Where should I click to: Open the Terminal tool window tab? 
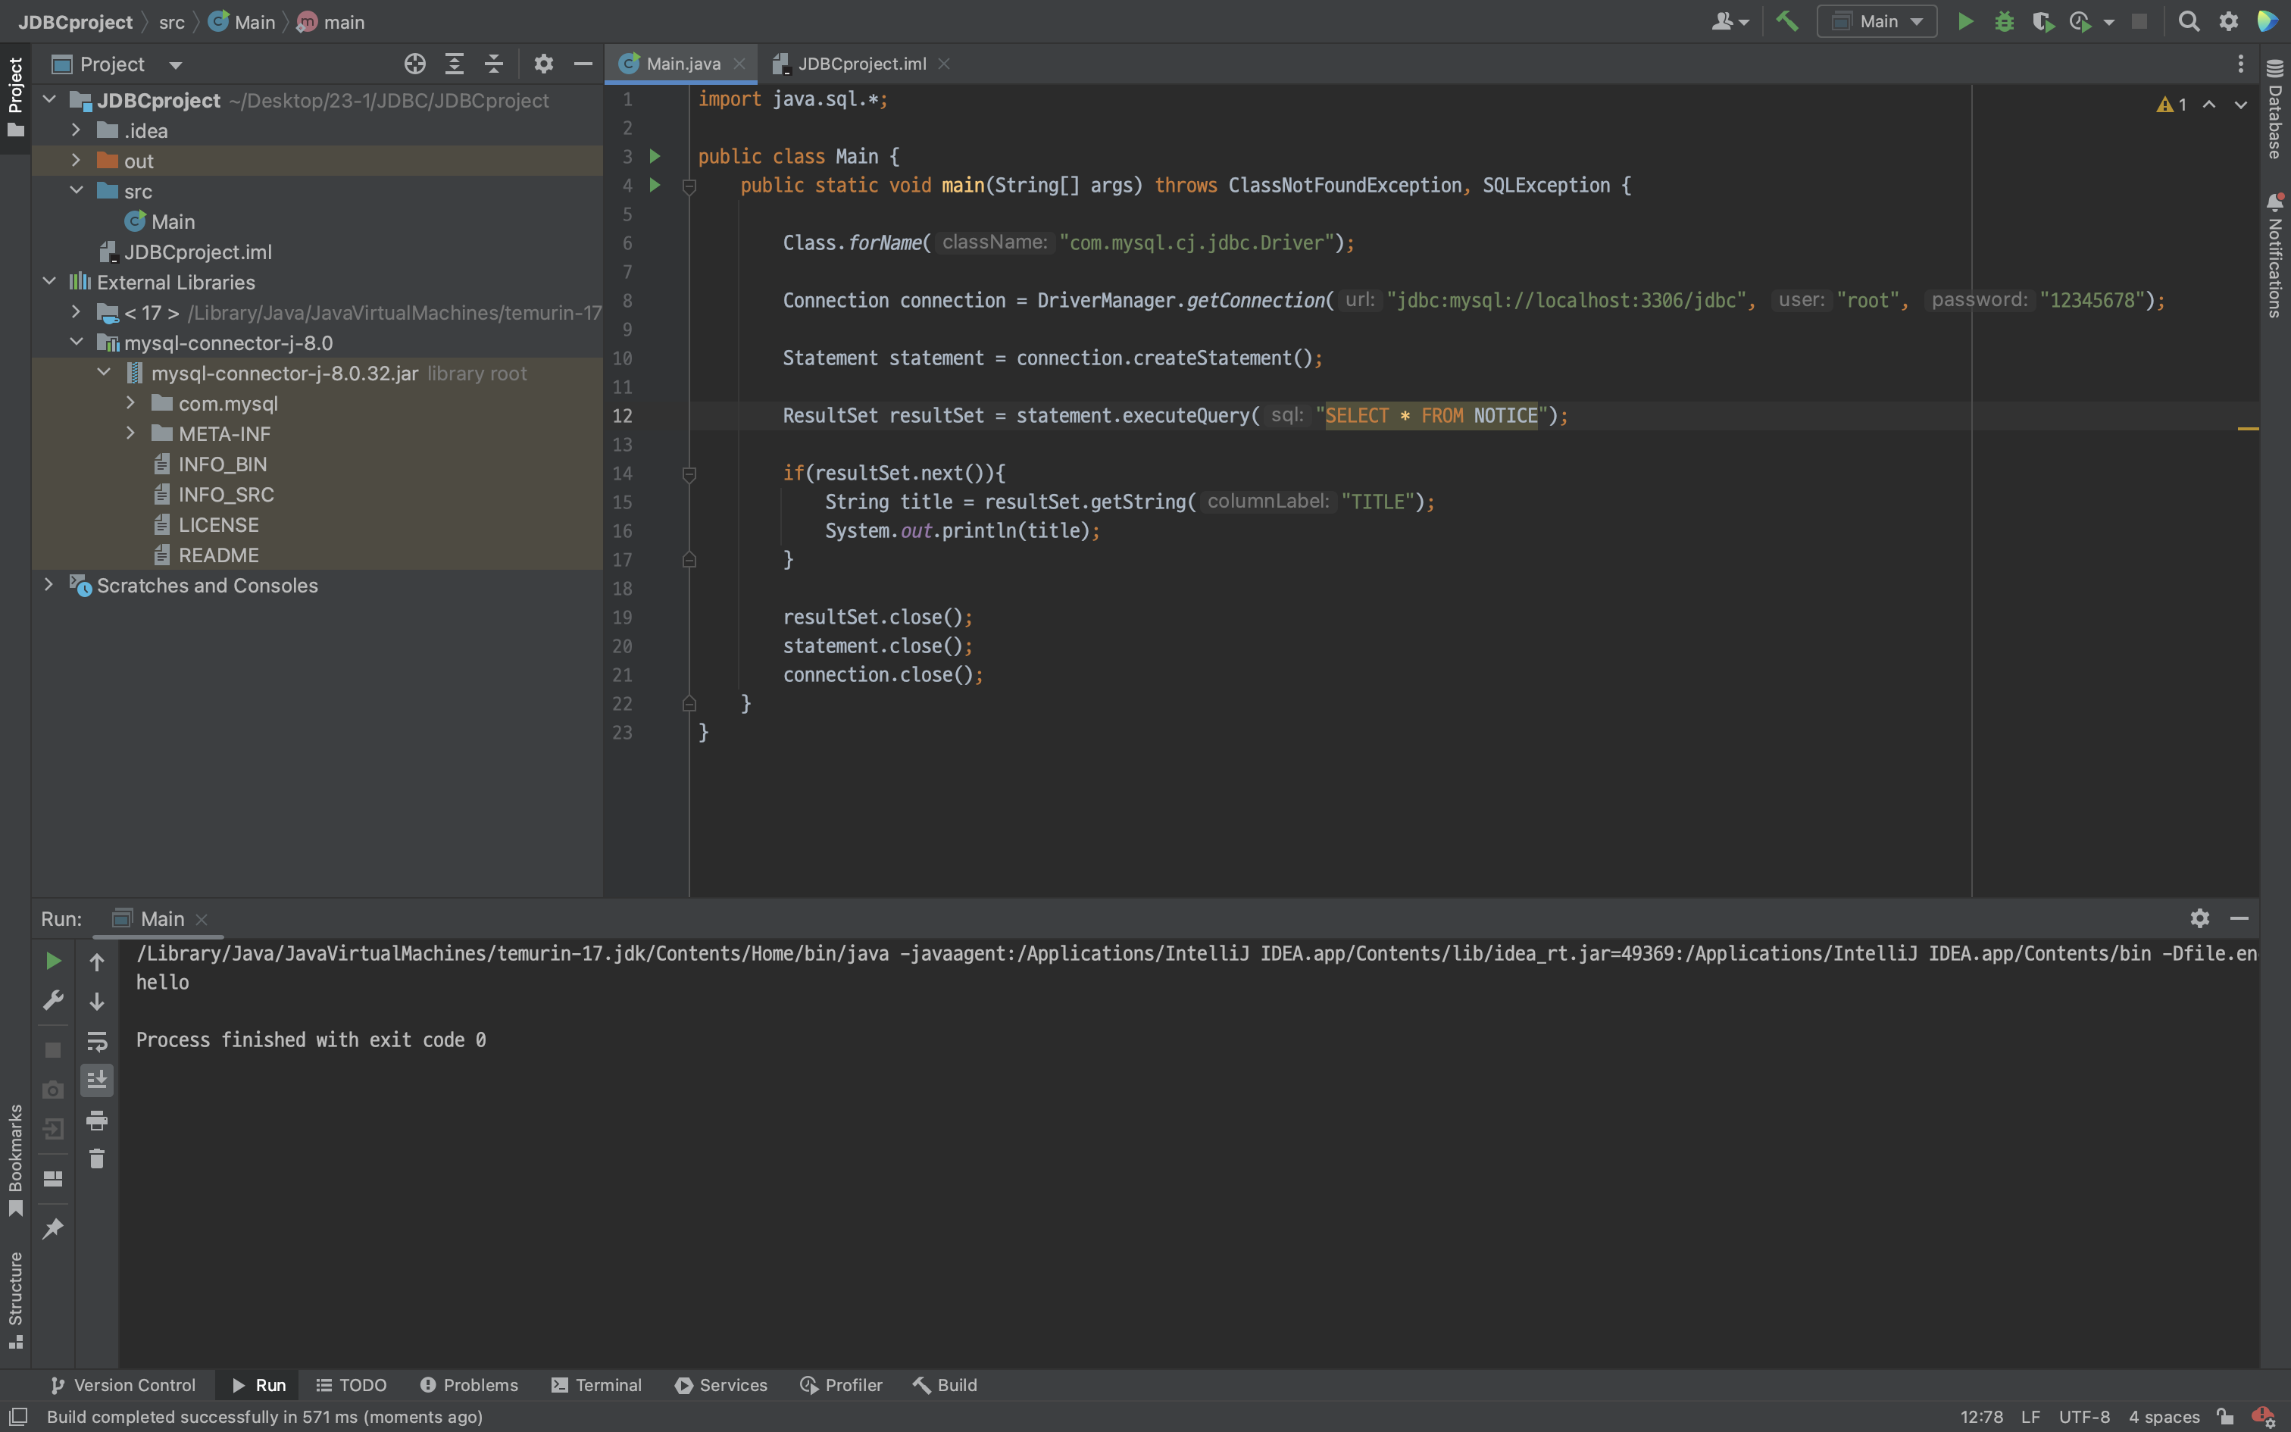(596, 1385)
